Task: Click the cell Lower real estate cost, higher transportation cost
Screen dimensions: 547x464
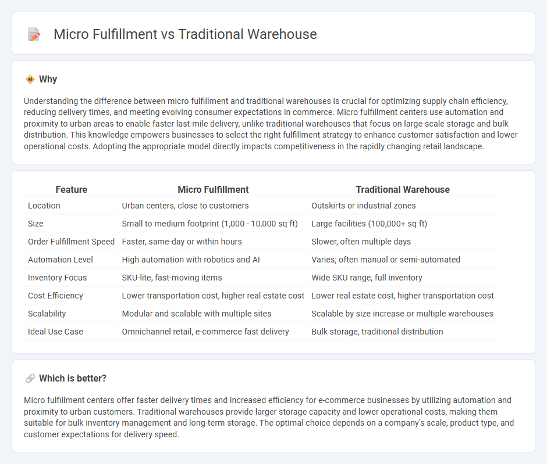Action: coord(403,296)
